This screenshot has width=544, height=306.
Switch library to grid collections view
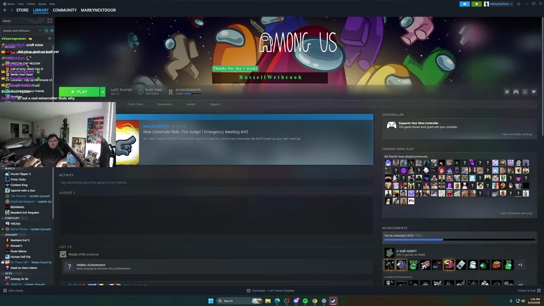coord(50,20)
